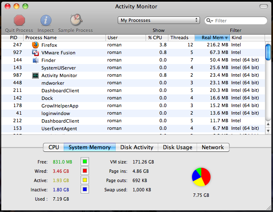Viewport: 273px width, 212px height.
Task: Sort by the User column header
Action: click(126, 38)
